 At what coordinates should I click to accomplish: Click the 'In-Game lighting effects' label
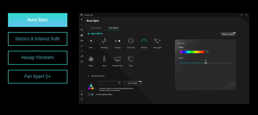104,94
